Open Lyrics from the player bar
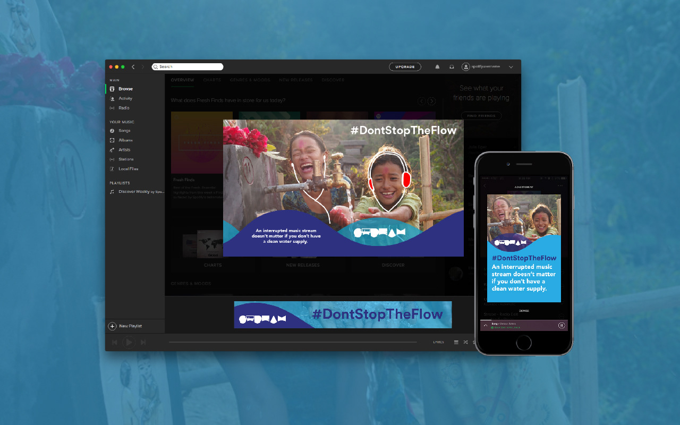This screenshot has width=680, height=425. coord(438,343)
